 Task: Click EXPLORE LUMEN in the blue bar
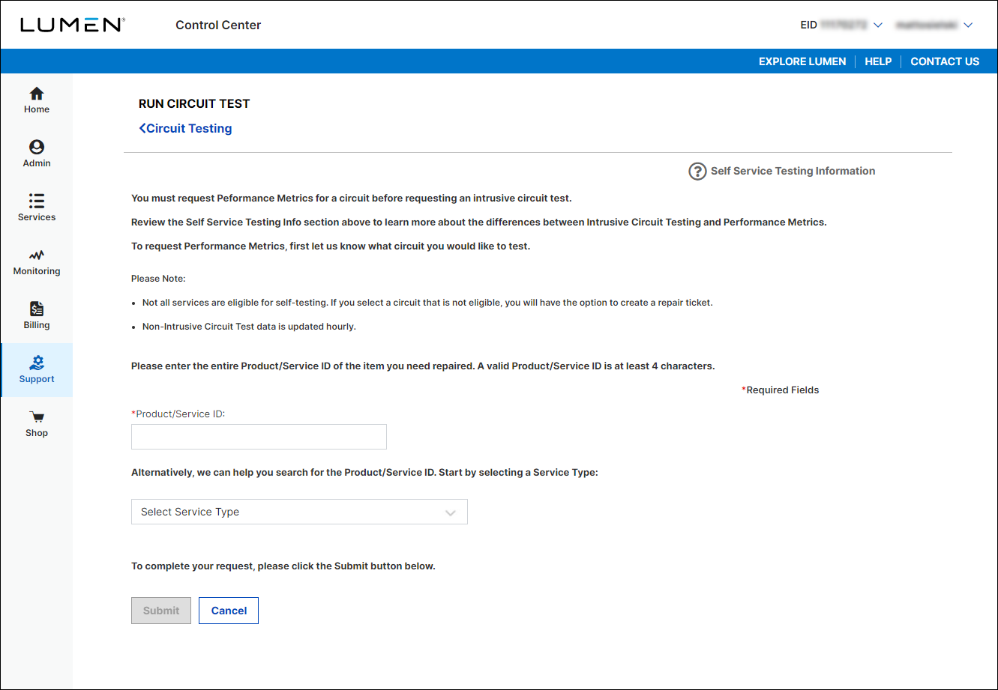click(x=802, y=61)
